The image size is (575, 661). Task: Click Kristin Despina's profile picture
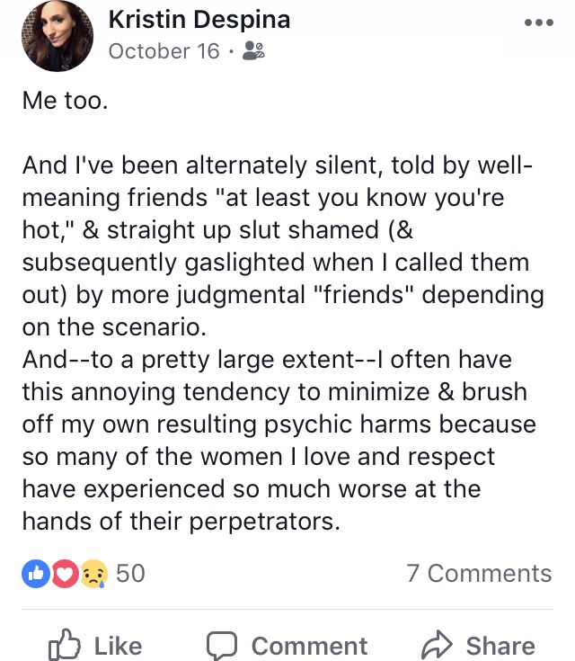pyautogui.click(x=57, y=36)
